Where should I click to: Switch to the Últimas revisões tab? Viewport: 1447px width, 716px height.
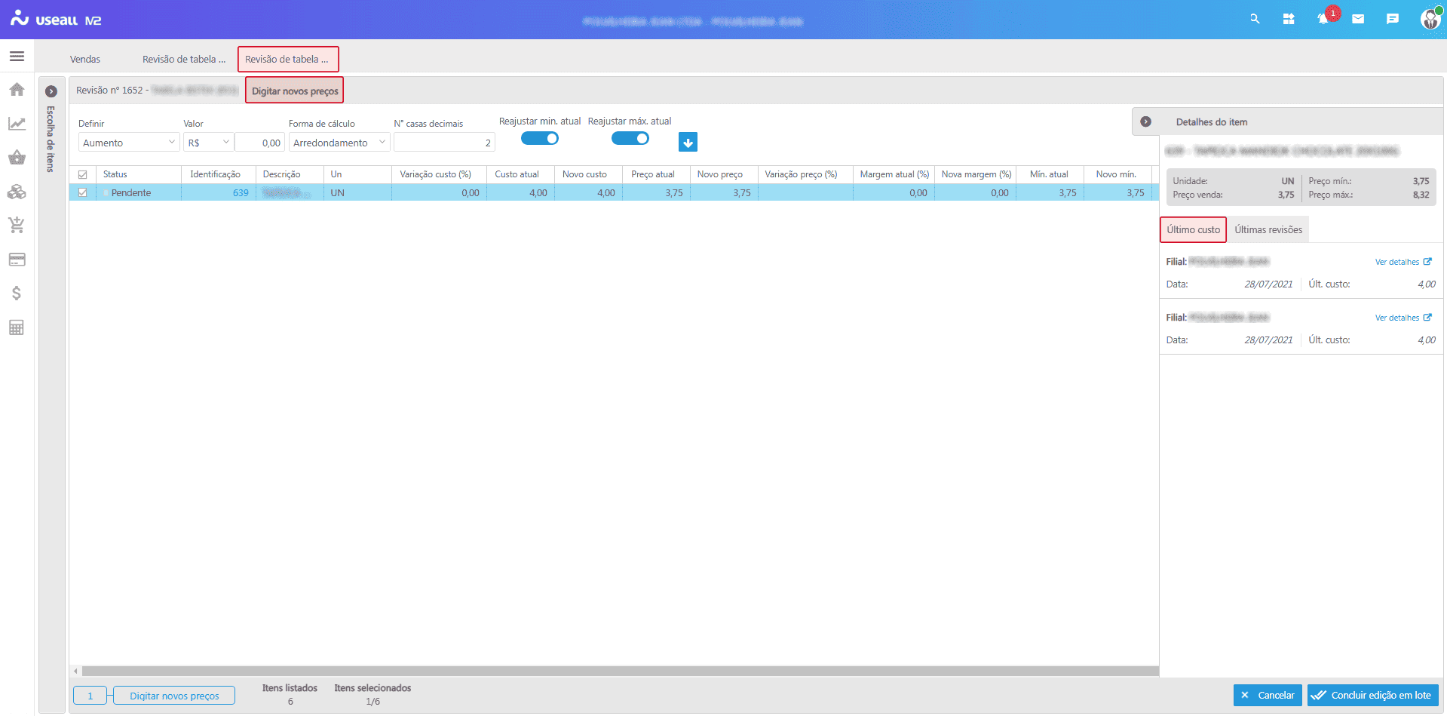1268,230
